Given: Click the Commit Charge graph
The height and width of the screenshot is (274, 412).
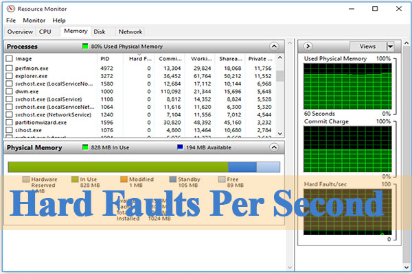Looking at the screenshot, I should (347, 149).
